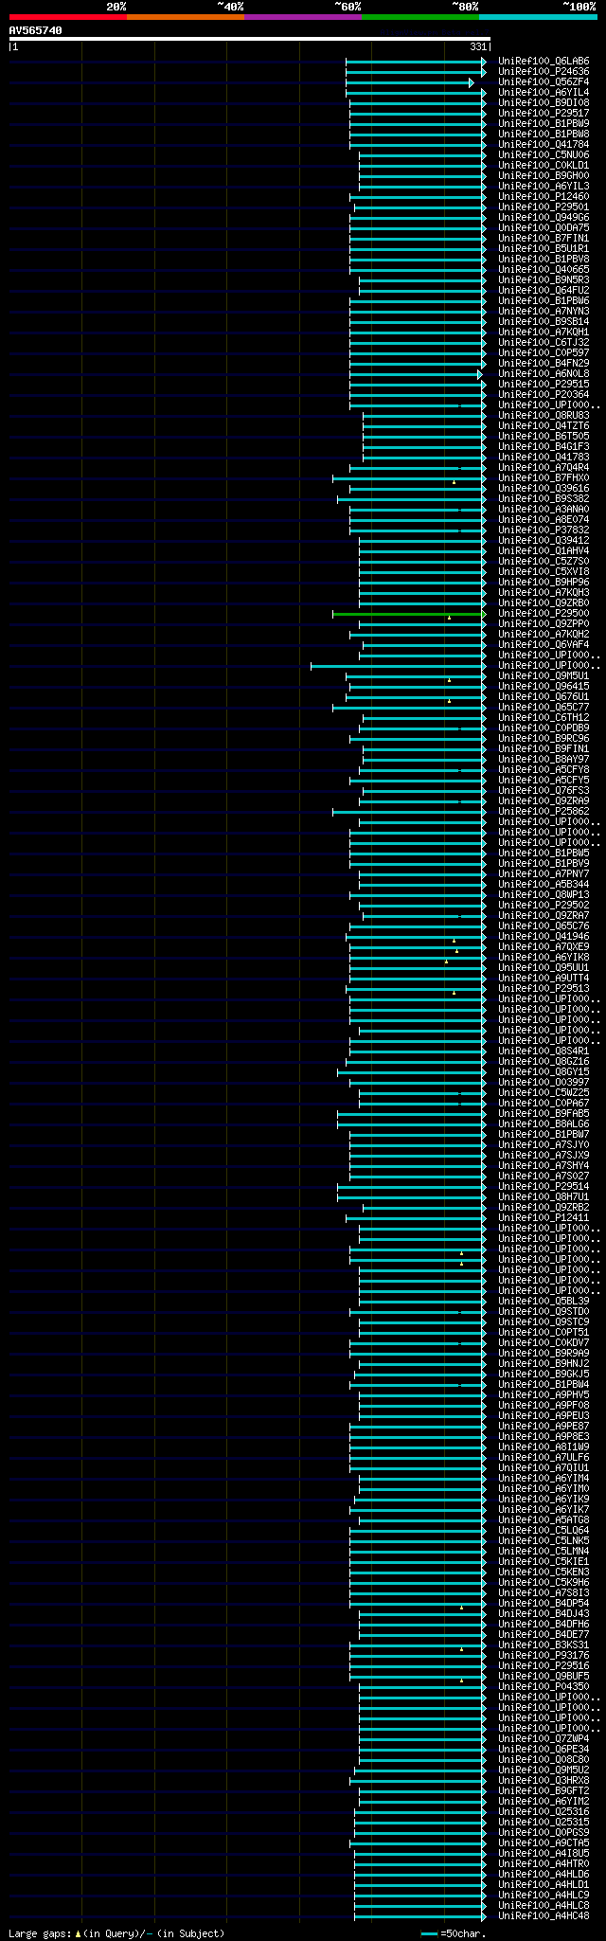Select the query name AV565740
This screenshot has height=1941, width=606.
point(36,31)
